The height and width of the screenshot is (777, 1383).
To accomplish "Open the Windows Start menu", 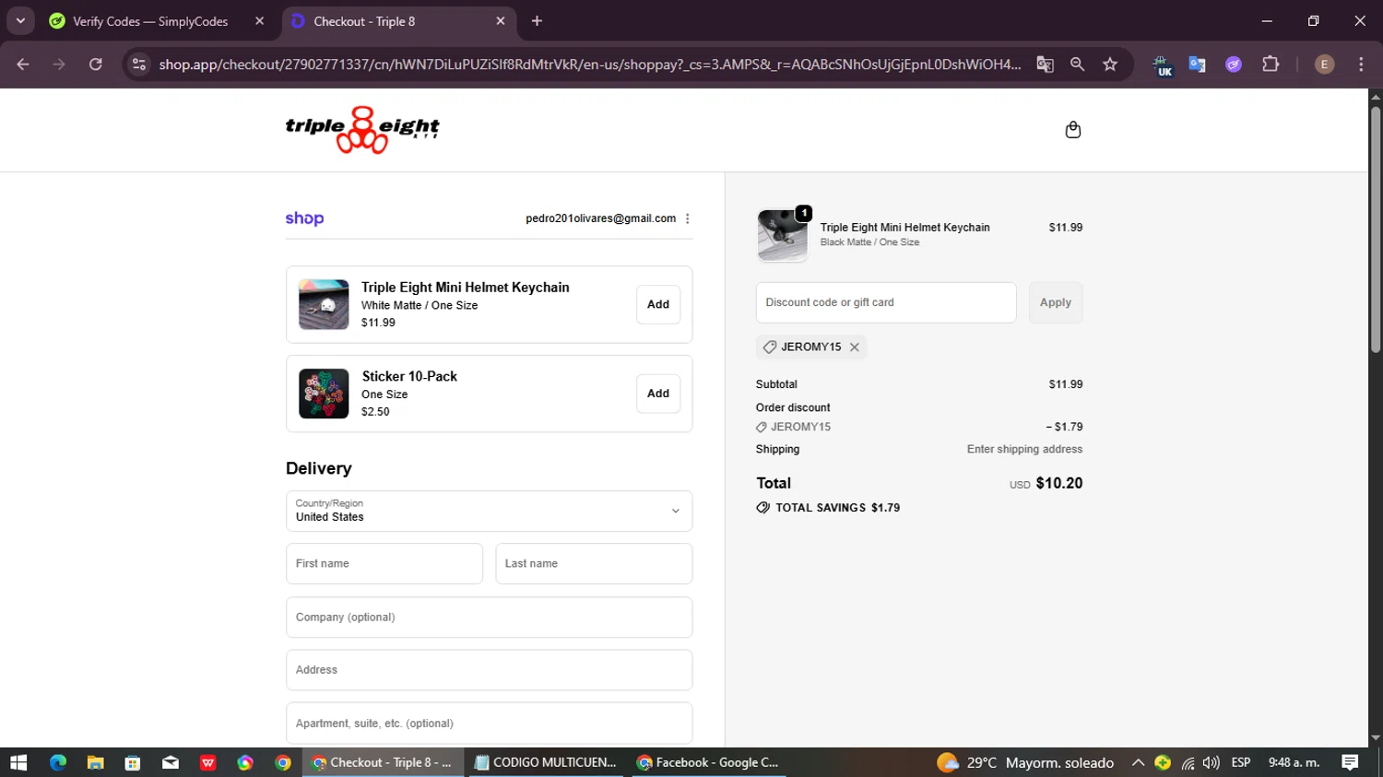I will click(18, 762).
